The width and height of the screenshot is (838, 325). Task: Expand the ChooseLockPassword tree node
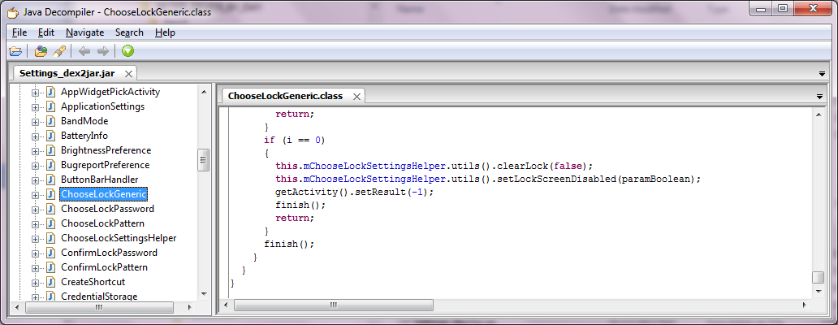35,209
